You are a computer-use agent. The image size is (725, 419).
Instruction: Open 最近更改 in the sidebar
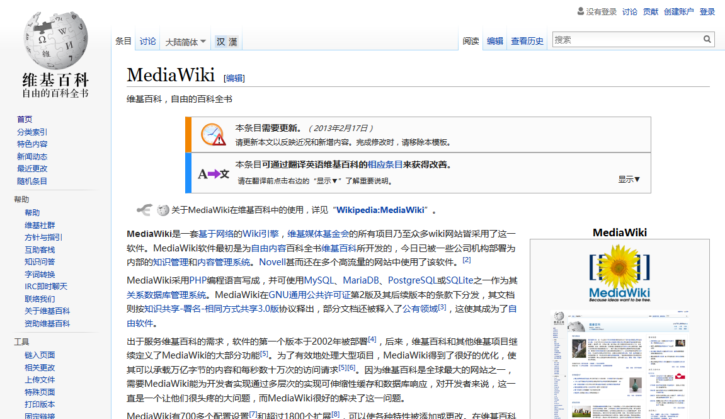pos(32,168)
